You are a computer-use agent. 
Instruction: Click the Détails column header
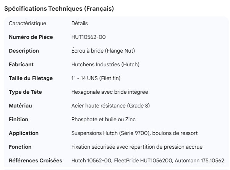pos(79,23)
